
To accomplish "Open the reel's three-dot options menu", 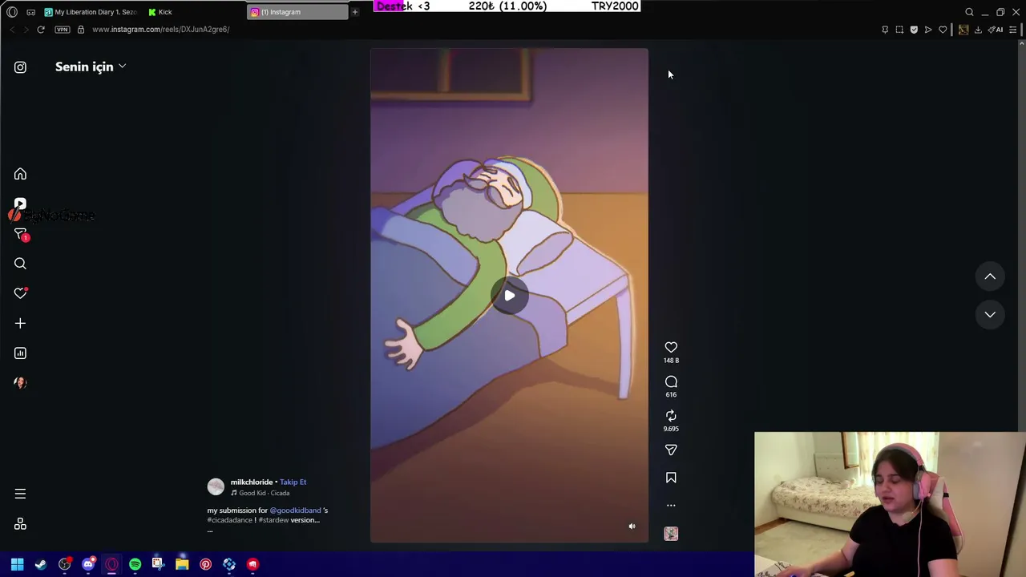I will click(x=671, y=506).
